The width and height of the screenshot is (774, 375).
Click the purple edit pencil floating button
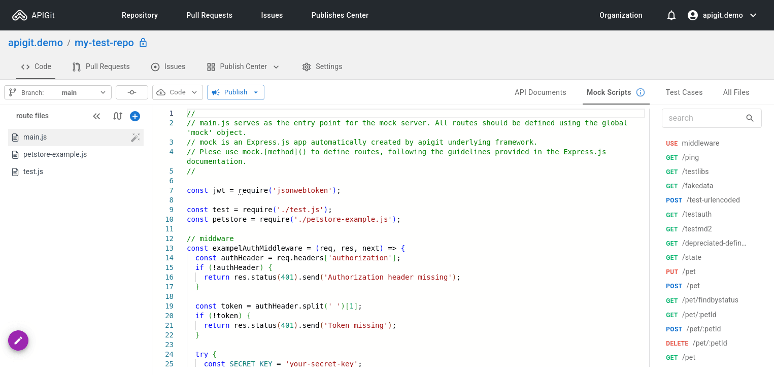click(18, 340)
